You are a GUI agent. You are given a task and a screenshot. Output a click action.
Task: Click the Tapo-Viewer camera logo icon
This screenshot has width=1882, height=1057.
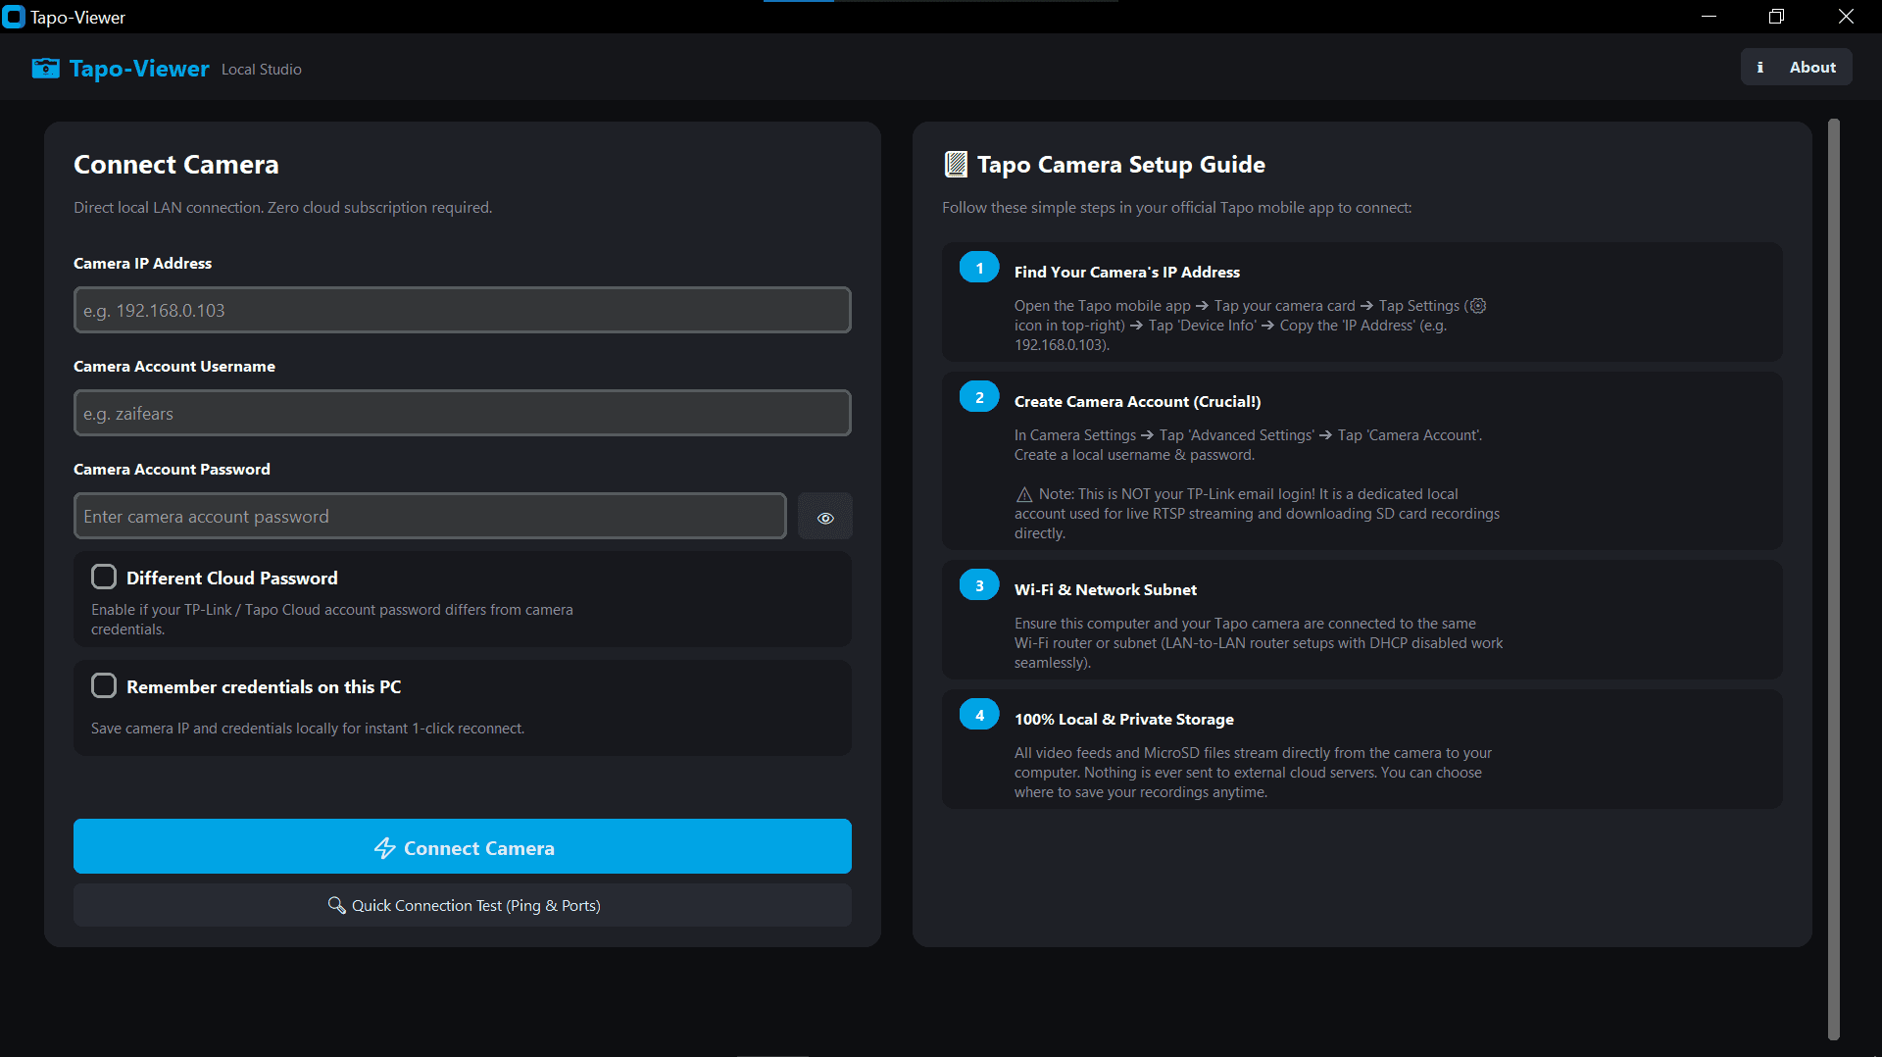pyautogui.click(x=45, y=68)
